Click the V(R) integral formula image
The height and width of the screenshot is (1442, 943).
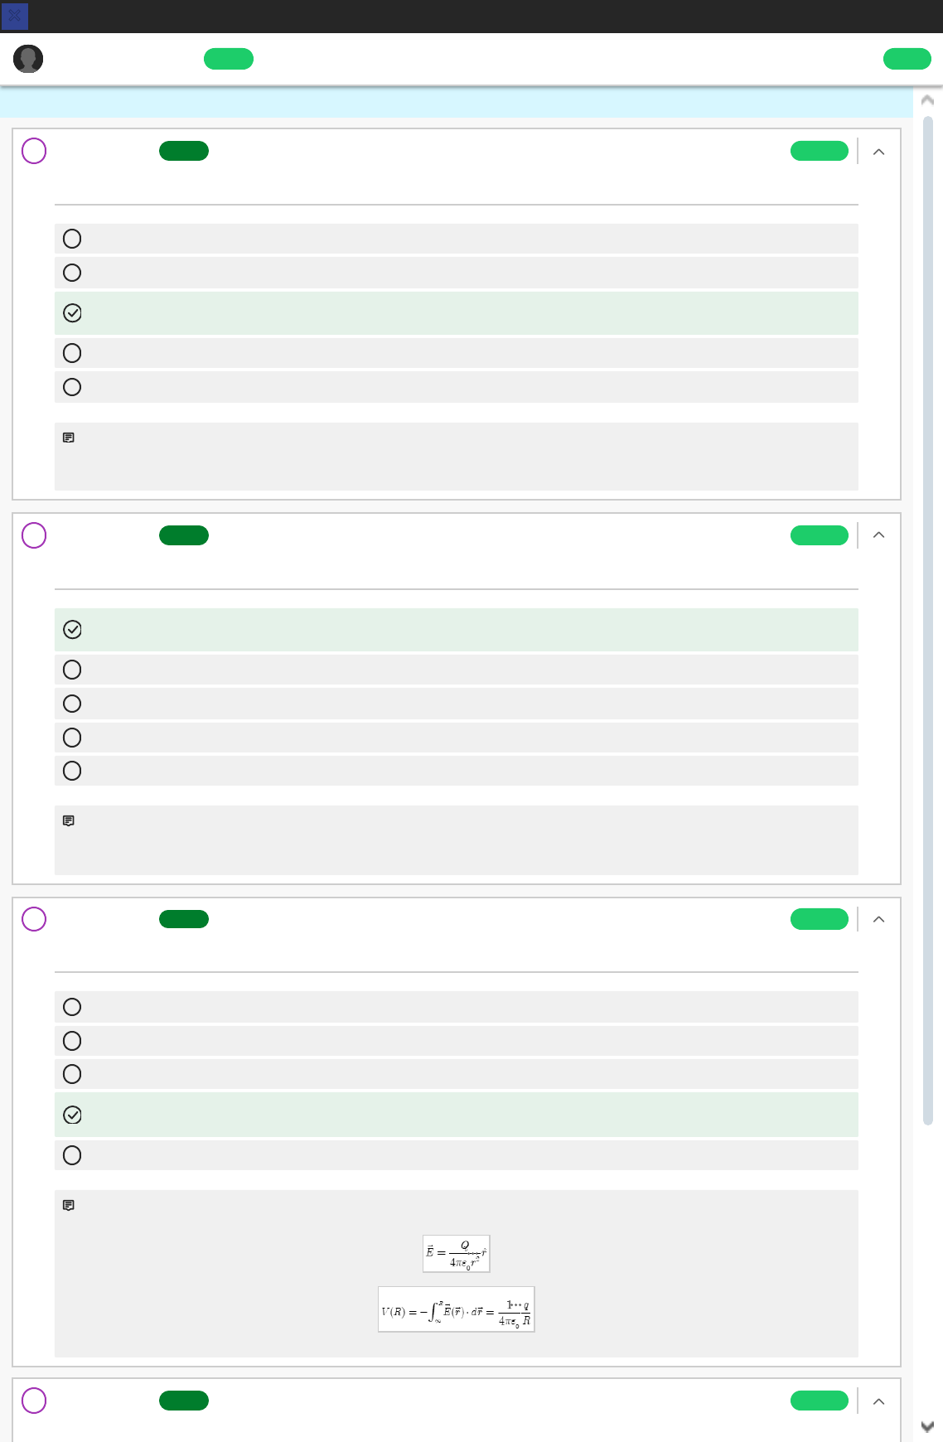[457, 1309]
